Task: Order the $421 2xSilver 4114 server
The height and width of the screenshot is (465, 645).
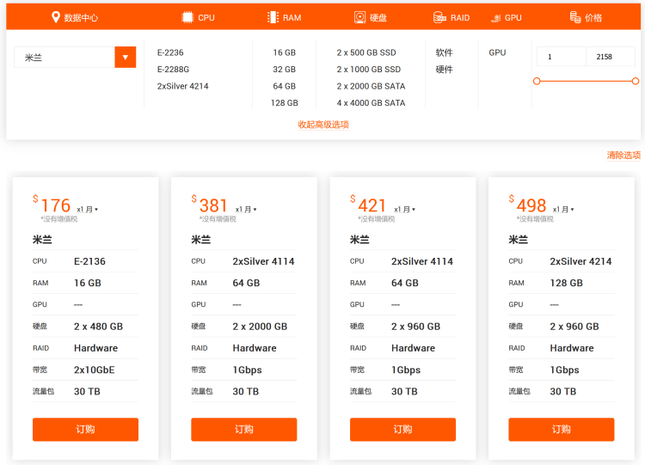Action: 402,429
